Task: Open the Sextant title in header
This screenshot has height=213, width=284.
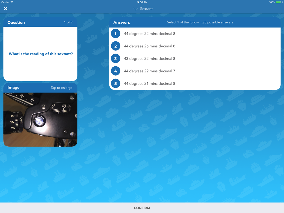Action: (146, 9)
